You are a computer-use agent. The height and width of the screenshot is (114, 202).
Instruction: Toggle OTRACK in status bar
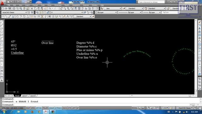coord(58,108)
